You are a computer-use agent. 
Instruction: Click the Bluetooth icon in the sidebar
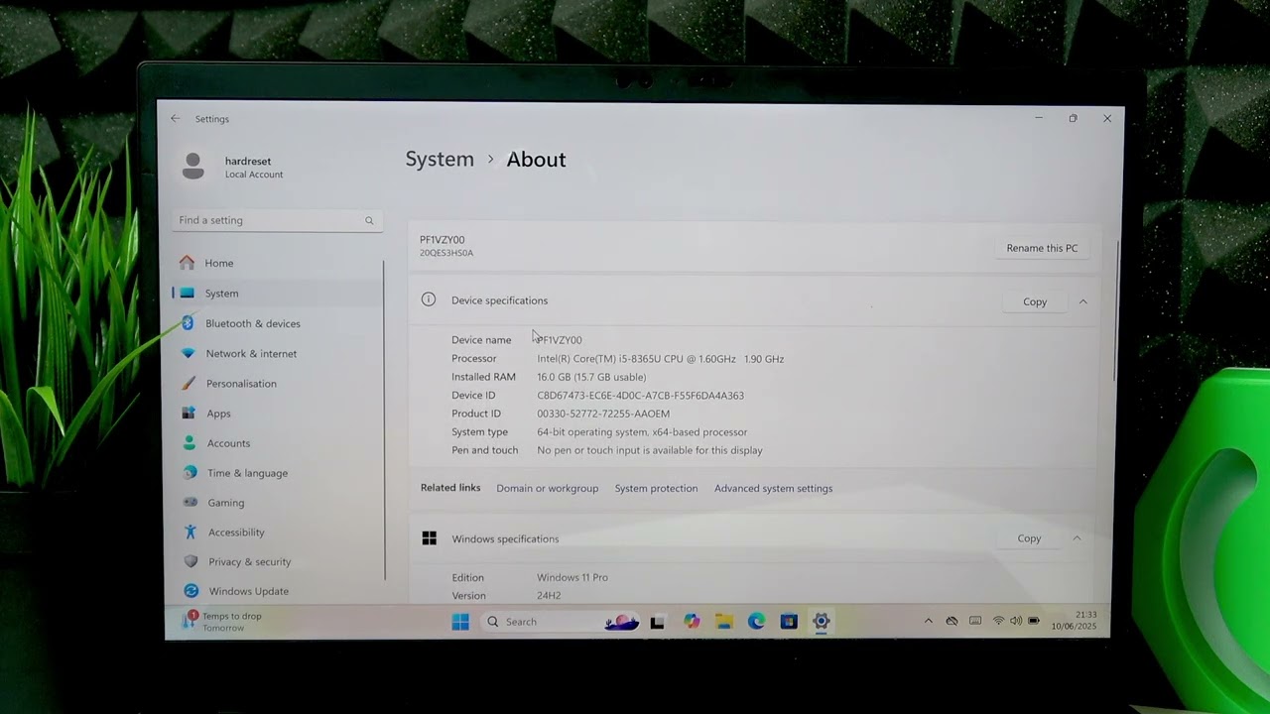tap(188, 323)
